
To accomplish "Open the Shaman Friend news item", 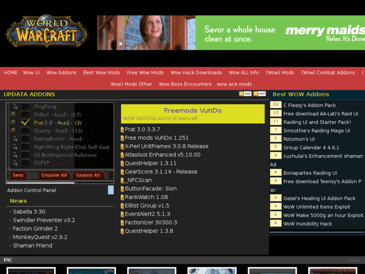I will [x=33, y=245].
